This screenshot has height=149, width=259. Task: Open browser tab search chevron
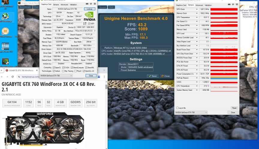point(1,70)
